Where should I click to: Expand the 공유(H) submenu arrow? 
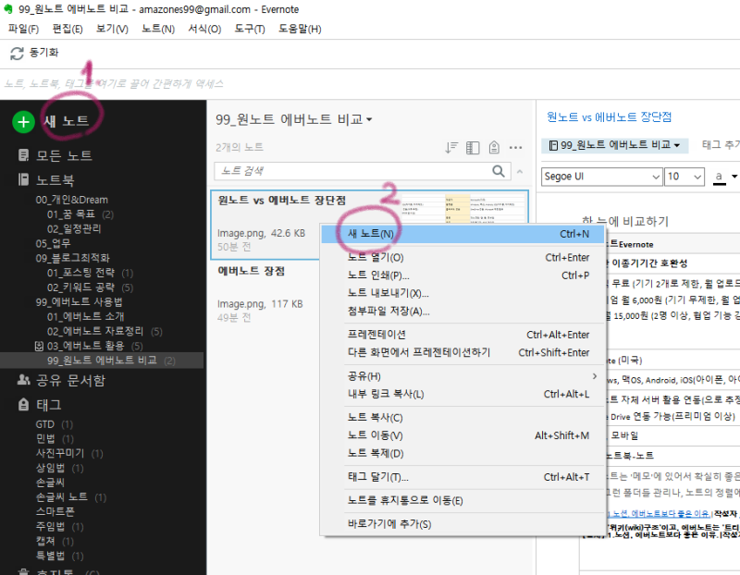click(594, 376)
